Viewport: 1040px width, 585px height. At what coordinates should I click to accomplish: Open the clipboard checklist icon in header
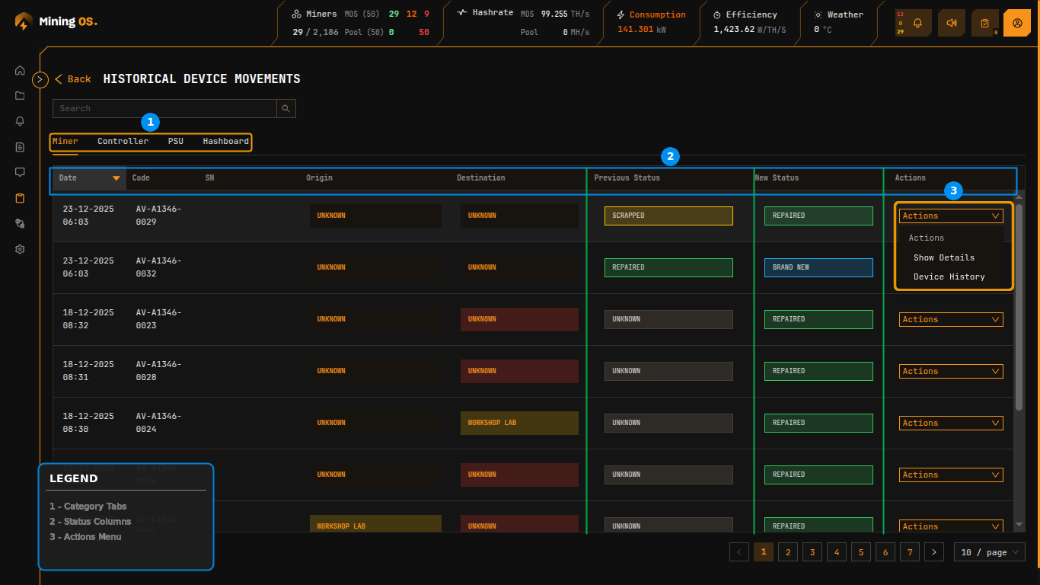click(x=984, y=23)
